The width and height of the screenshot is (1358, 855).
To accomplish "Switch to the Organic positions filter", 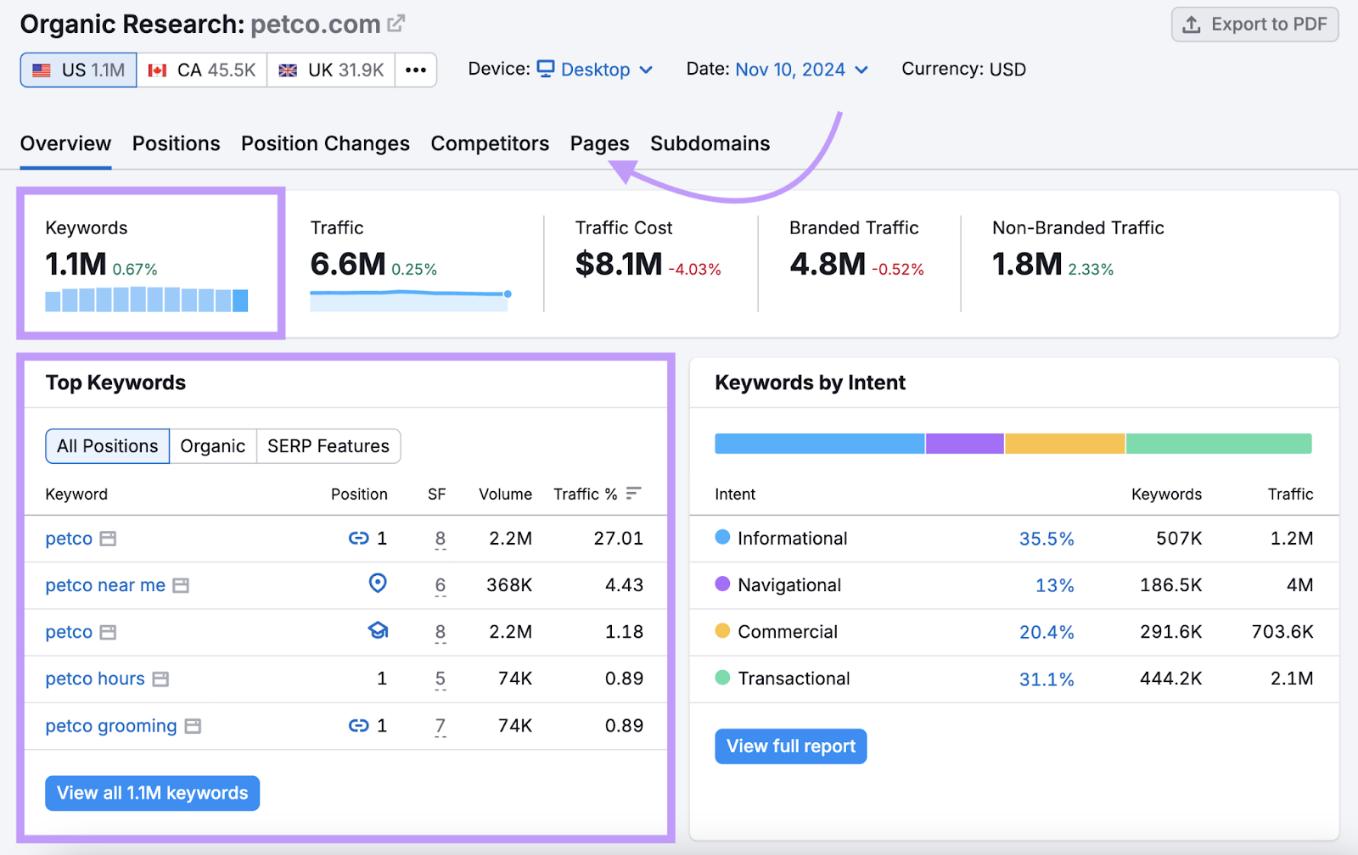I will 212,445.
